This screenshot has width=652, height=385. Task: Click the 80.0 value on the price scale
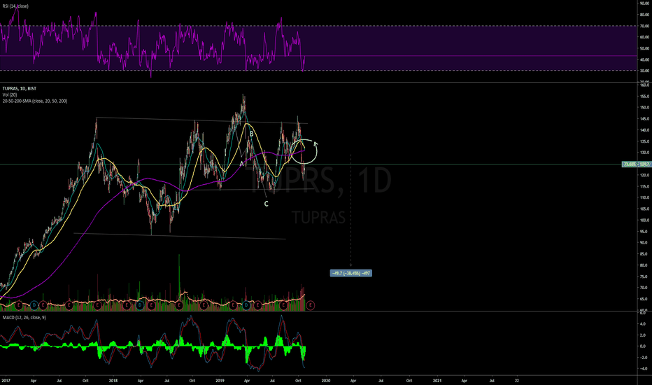click(x=644, y=265)
